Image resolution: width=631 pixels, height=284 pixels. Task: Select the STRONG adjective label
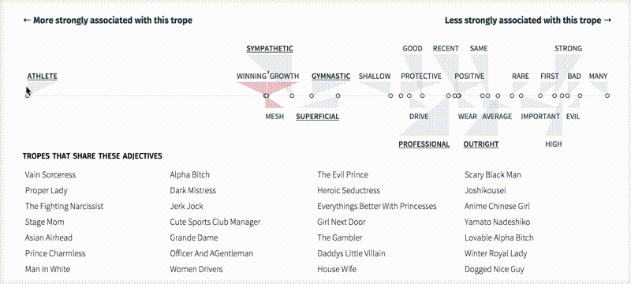point(568,49)
